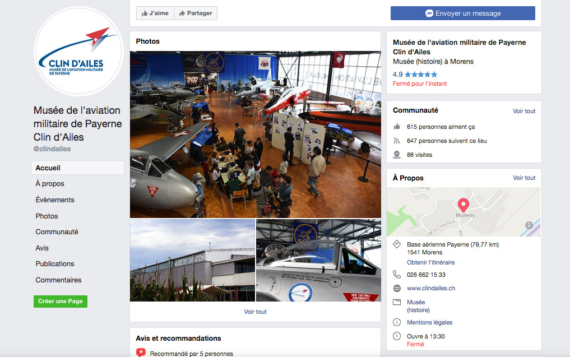Click the thumbs-up icon beside 615 personnes
This screenshot has width=570, height=357.
click(x=397, y=127)
